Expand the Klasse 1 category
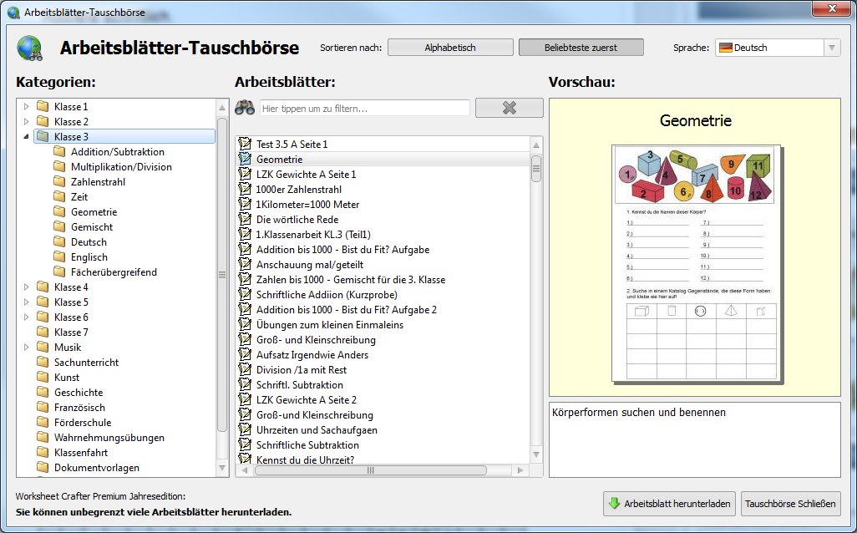The image size is (857, 533). pyautogui.click(x=26, y=107)
